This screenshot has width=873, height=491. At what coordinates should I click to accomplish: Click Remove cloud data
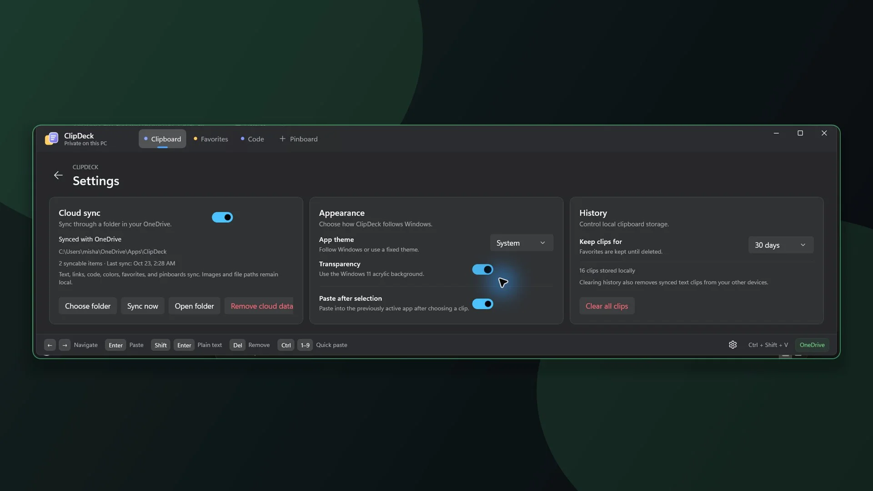261,306
